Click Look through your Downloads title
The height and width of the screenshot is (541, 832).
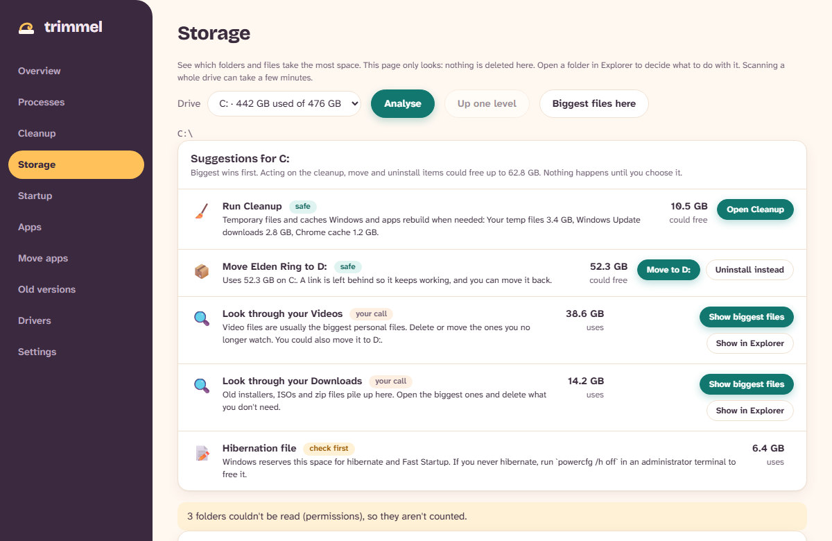(x=293, y=381)
